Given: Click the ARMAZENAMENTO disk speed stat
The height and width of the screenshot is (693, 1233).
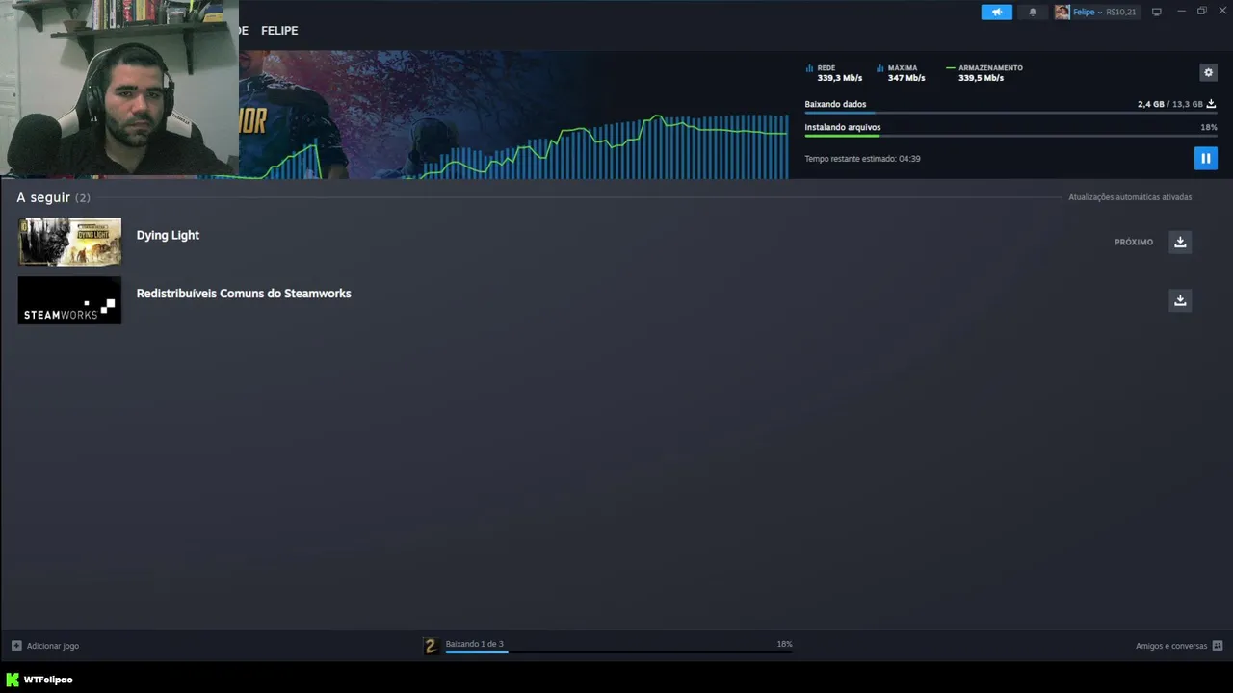Looking at the screenshot, I should (984, 73).
